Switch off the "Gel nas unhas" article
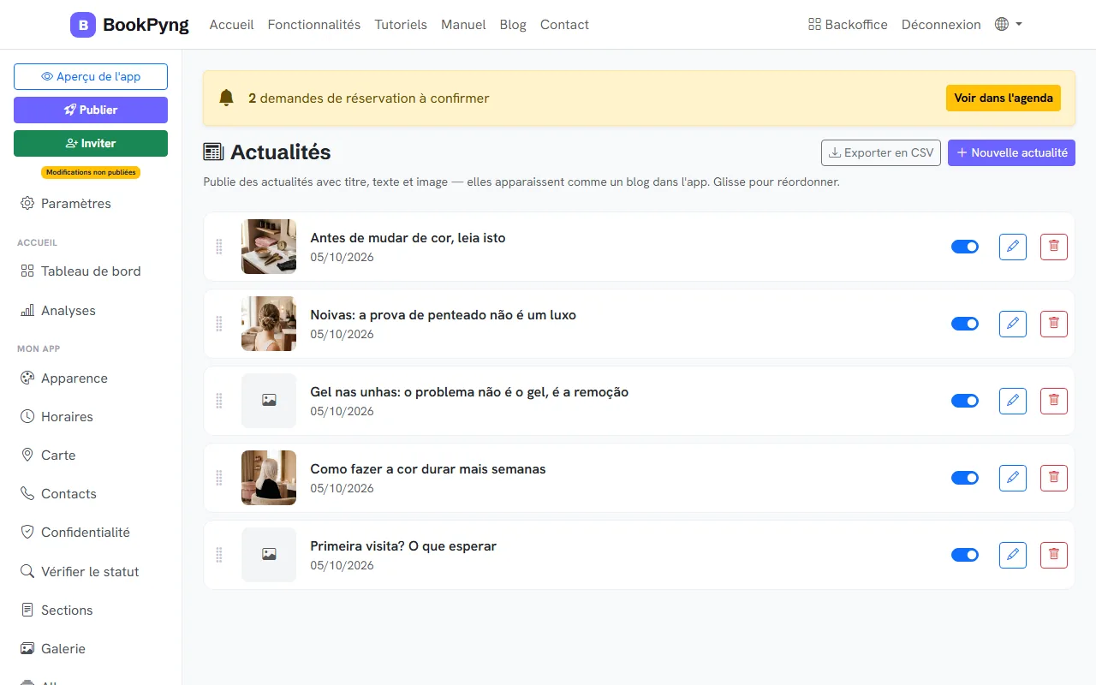This screenshot has height=685, width=1096. 965,401
